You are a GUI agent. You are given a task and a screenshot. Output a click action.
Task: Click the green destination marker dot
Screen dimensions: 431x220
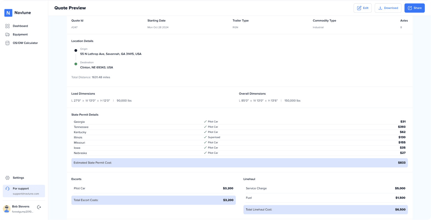(76, 64)
